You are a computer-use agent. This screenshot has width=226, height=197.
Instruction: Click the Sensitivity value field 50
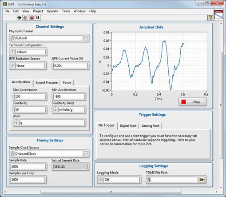(30, 109)
